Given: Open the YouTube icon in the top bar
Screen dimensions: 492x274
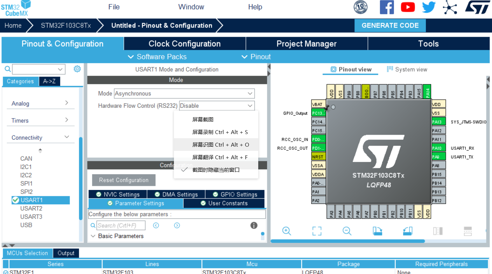Looking at the screenshot, I should (408, 7).
